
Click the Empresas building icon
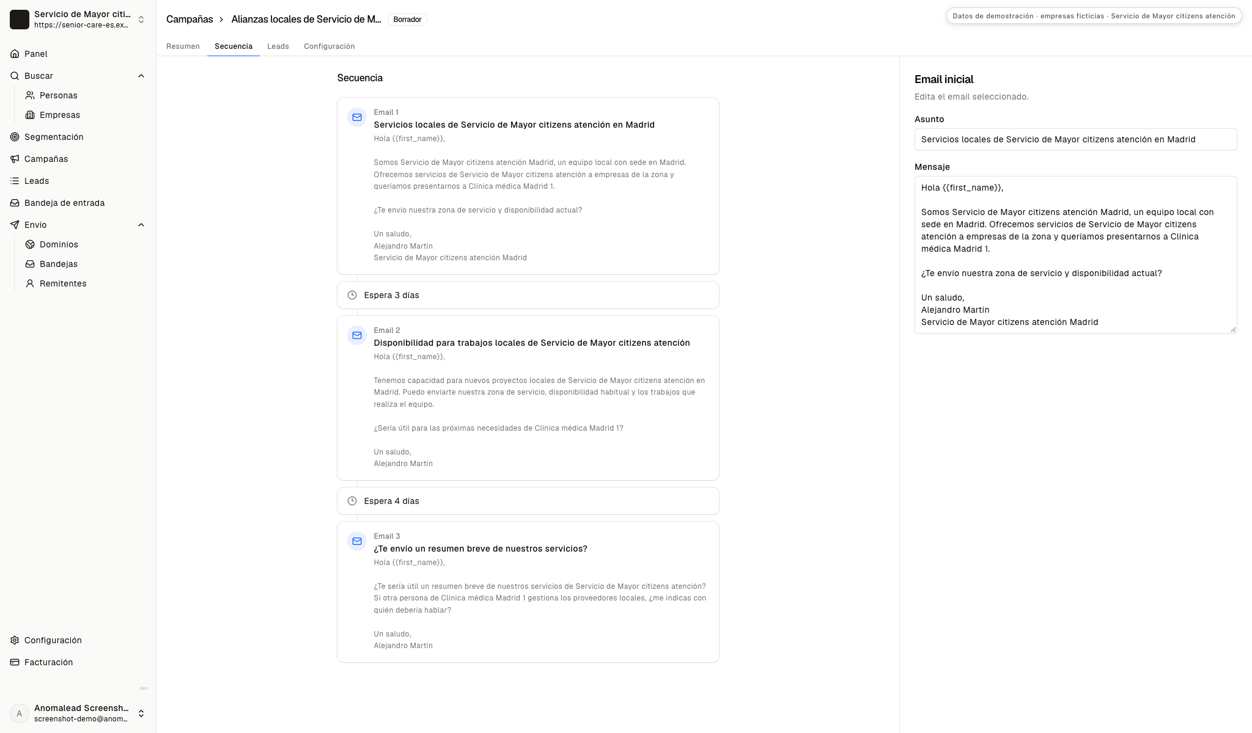(30, 115)
